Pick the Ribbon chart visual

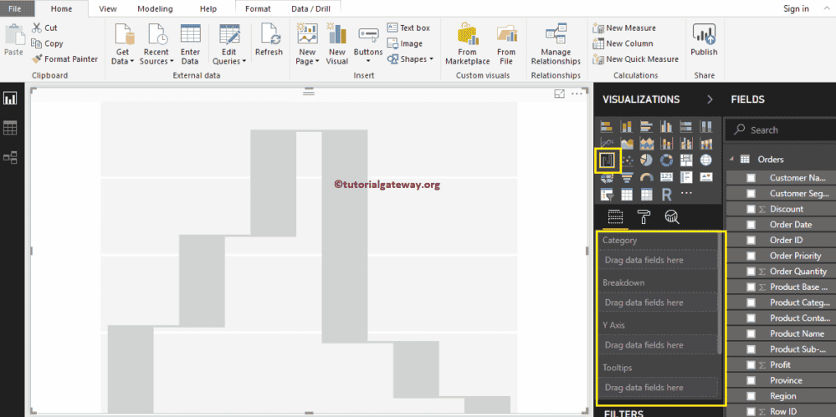coord(706,143)
